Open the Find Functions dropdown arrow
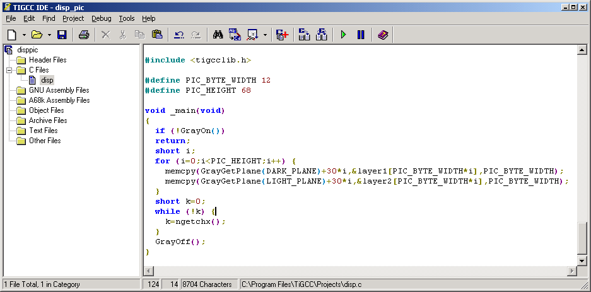 [x=265, y=35]
